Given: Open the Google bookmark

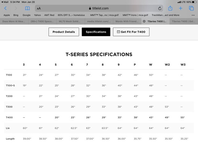Looking at the screenshot, I should point(27,15).
